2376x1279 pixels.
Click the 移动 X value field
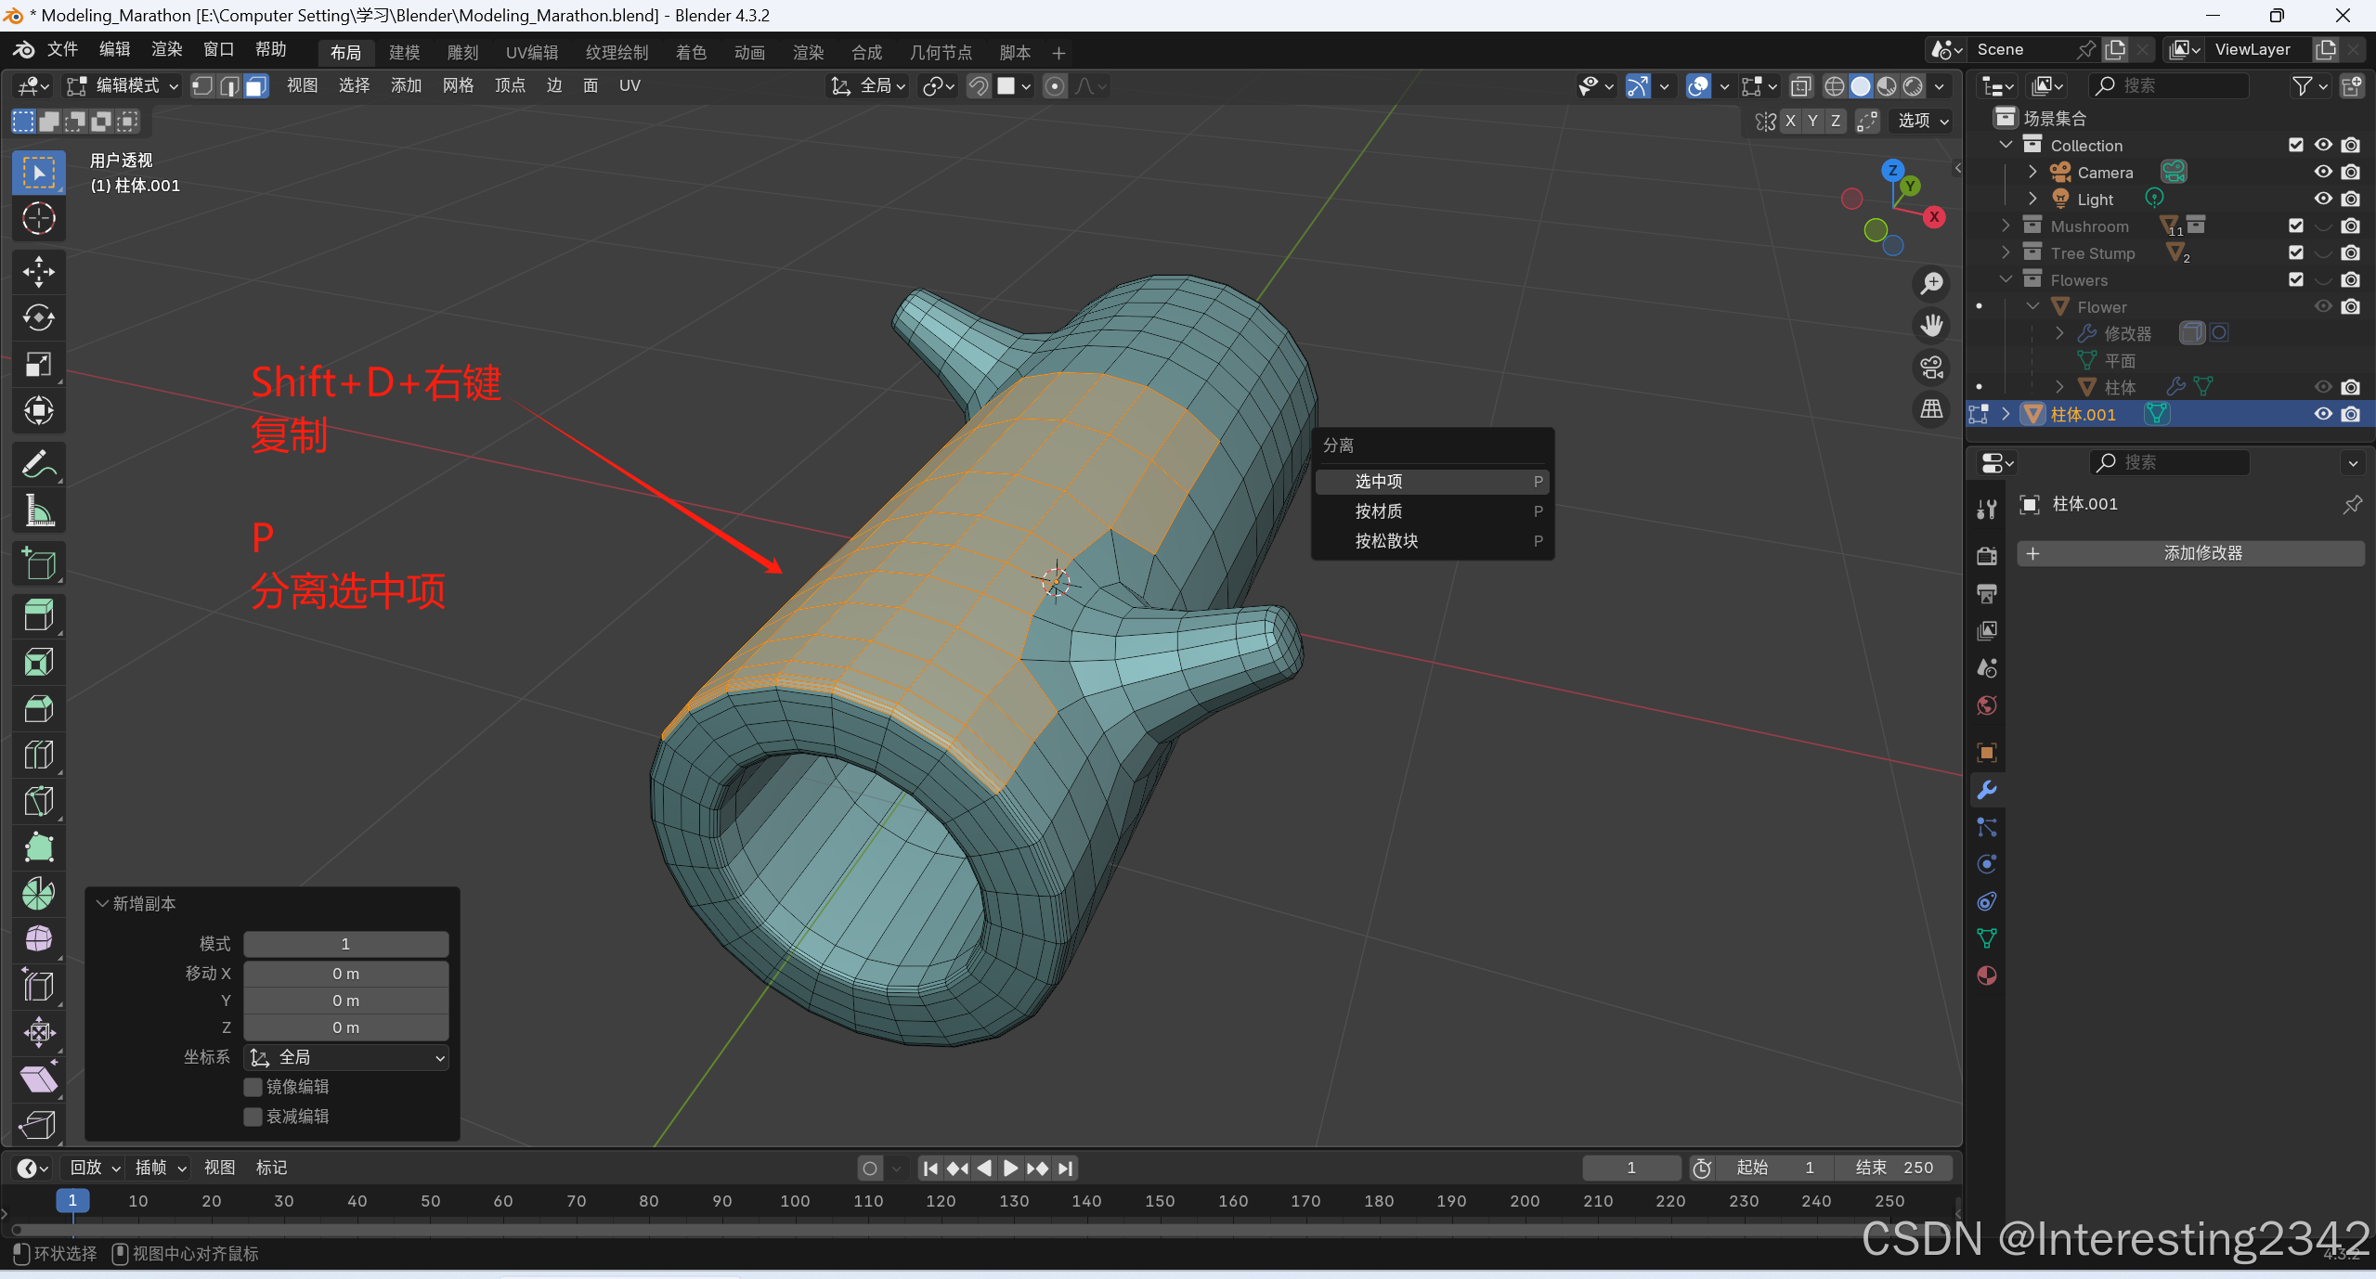tap(346, 974)
